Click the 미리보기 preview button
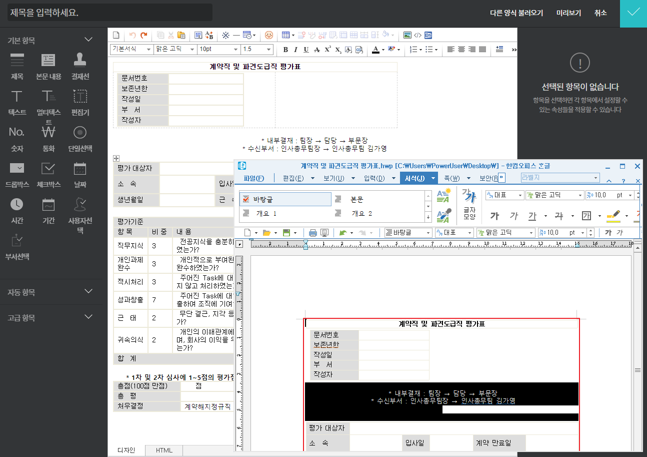Screen dimensions: 647x457 point(568,13)
